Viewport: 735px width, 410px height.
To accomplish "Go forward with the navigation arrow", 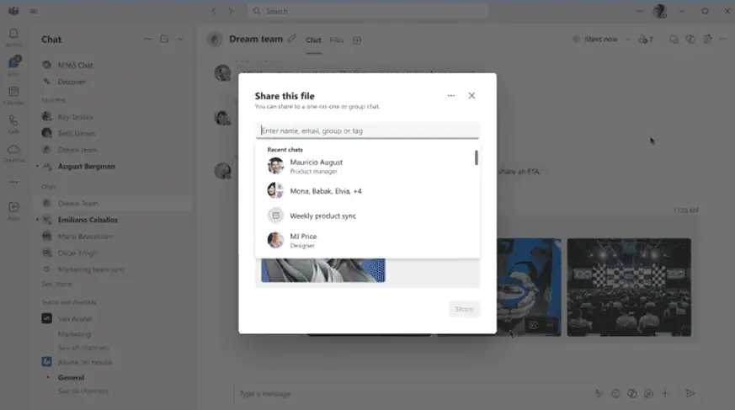I will pos(230,11).
